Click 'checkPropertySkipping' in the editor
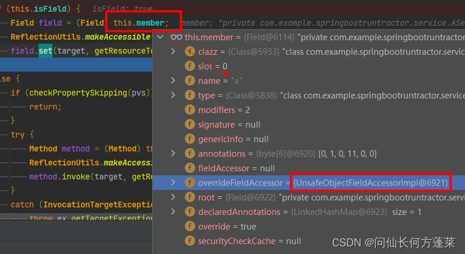 point(78,93)
